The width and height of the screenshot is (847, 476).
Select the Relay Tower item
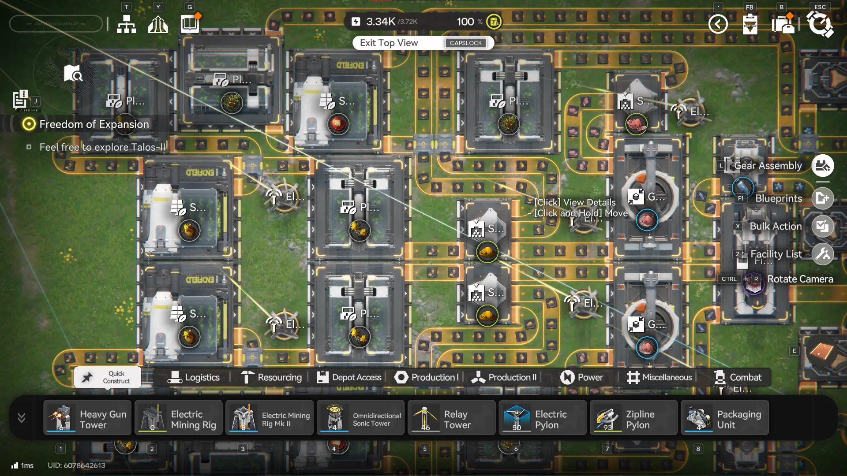coord(452,418)
